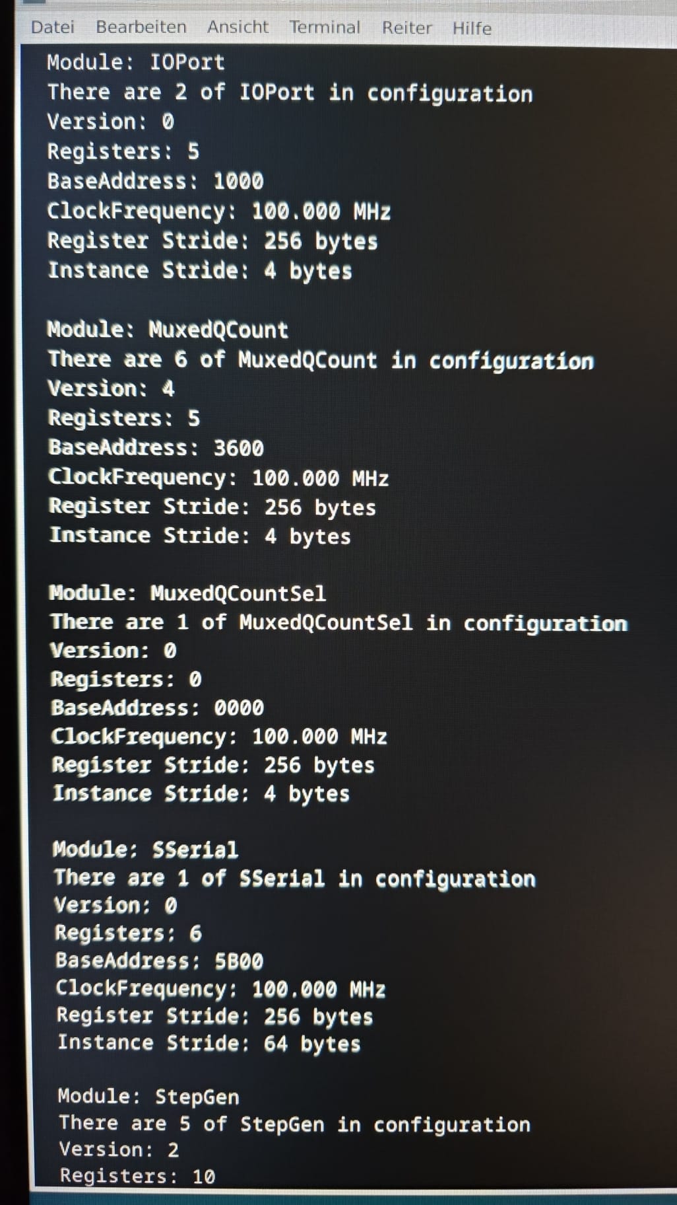Click the 'Module: MuxedQCountSel' heading line
Screen dimensions: 677x1205
pos(187,593)
